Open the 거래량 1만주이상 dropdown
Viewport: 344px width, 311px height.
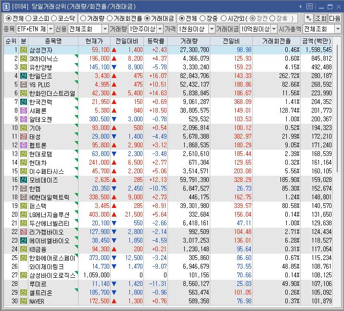160,29
